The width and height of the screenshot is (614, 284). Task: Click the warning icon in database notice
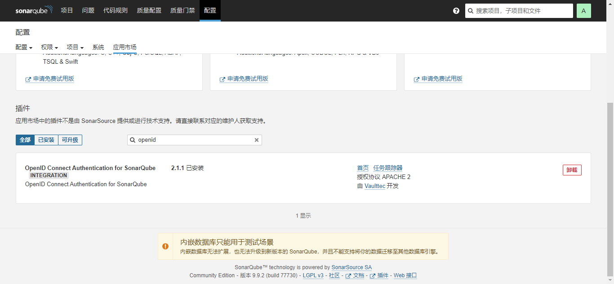[x=165, y=246]
